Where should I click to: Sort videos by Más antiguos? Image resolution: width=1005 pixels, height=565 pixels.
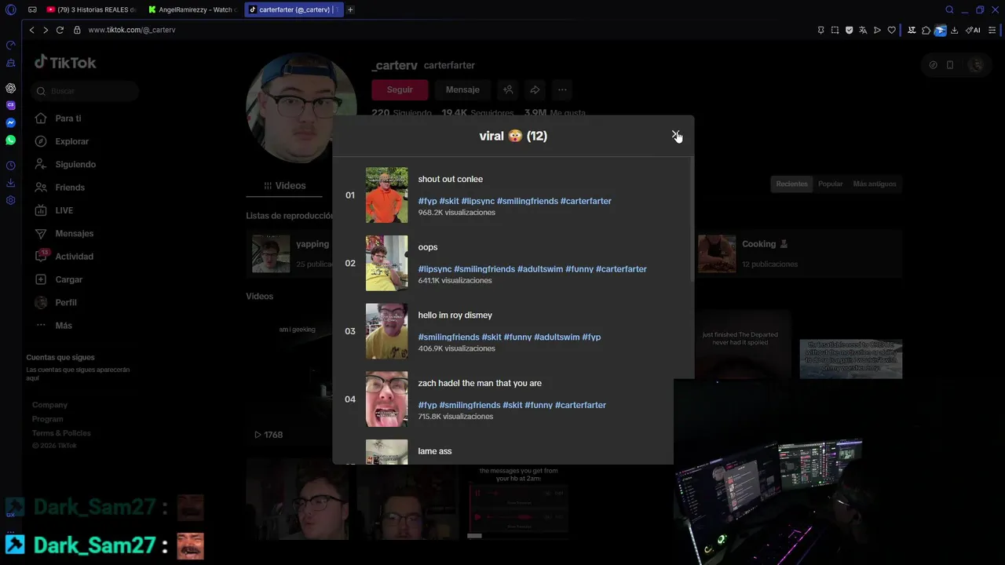click(x=874, y=184)
